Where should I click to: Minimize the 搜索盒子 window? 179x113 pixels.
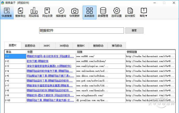point(154,3)
